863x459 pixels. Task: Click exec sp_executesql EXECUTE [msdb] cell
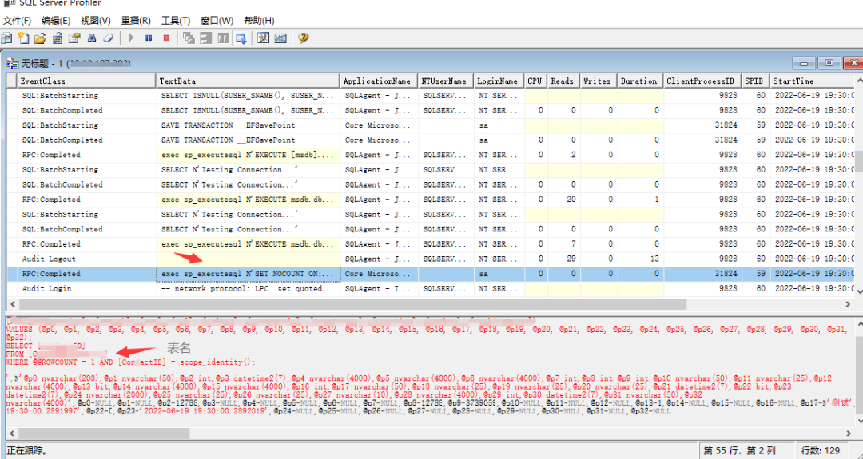click(249, 155)
